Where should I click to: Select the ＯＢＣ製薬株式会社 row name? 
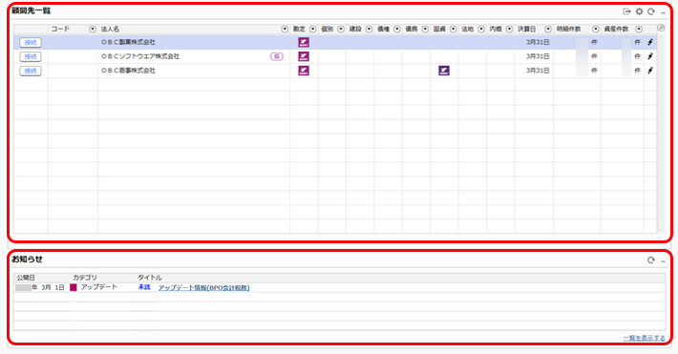coord(128,42)
